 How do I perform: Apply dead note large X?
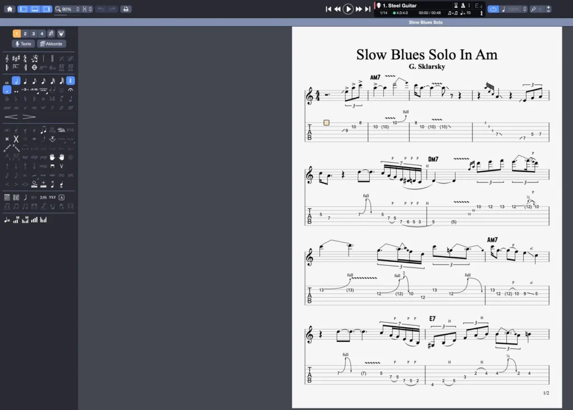coord(16,139)
